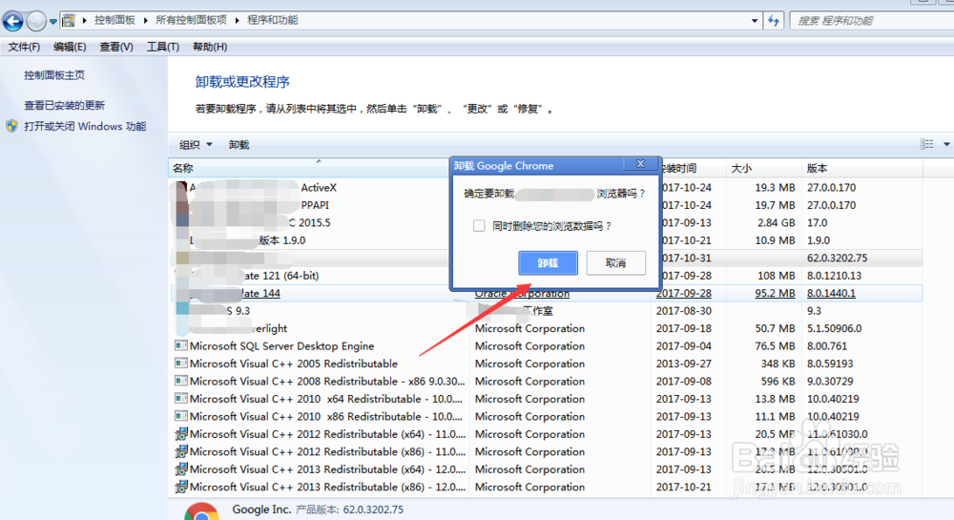Open the 组织 dropdown in toolbar

(x=196, y=145)
